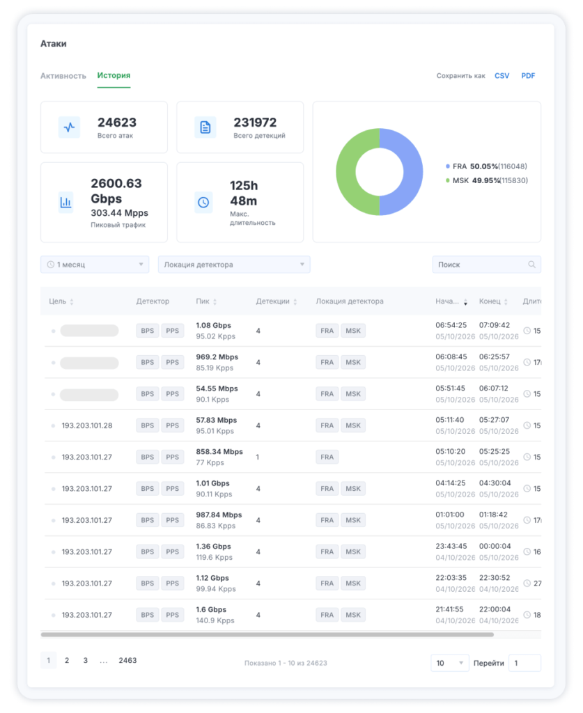Viewport: 583px width, 713px height.
Task: Click the document icon beside 231972 detections
Action: (205, 127)
